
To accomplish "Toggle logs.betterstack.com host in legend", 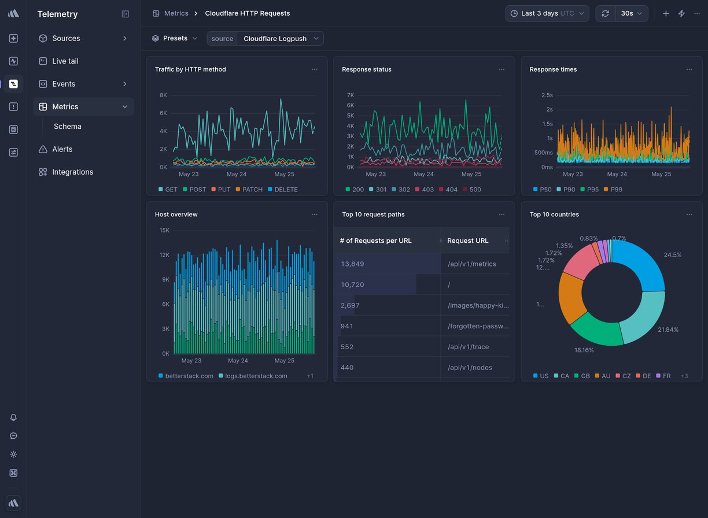I will (253, 376).
